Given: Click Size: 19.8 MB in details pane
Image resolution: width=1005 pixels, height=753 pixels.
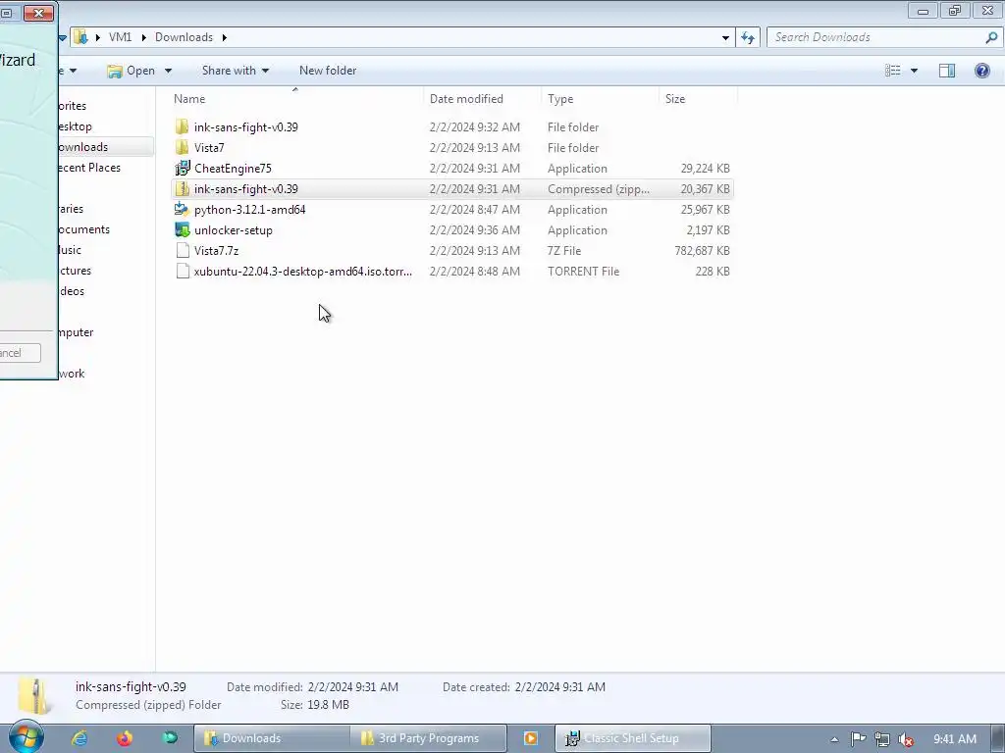Looking at the screenshot, I should point(315,704).
